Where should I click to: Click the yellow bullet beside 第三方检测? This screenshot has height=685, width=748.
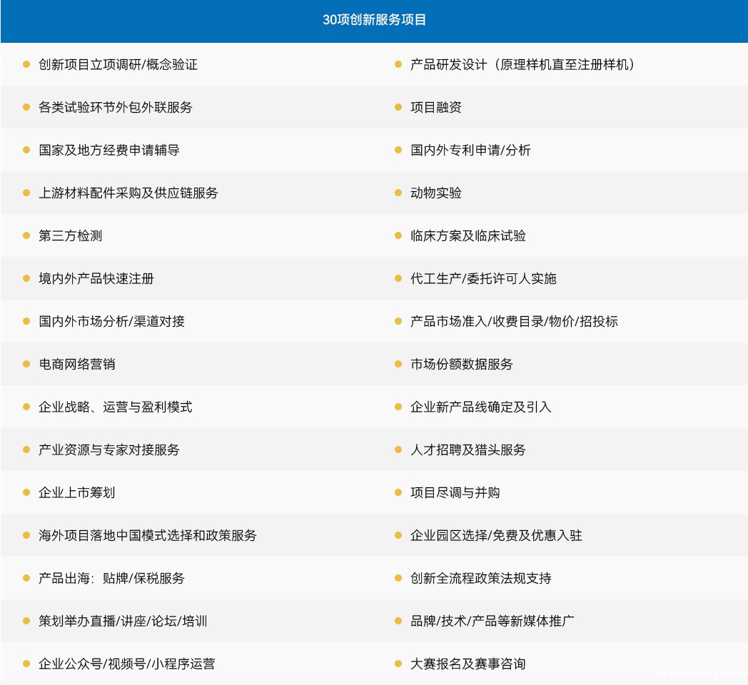(26, 235)
